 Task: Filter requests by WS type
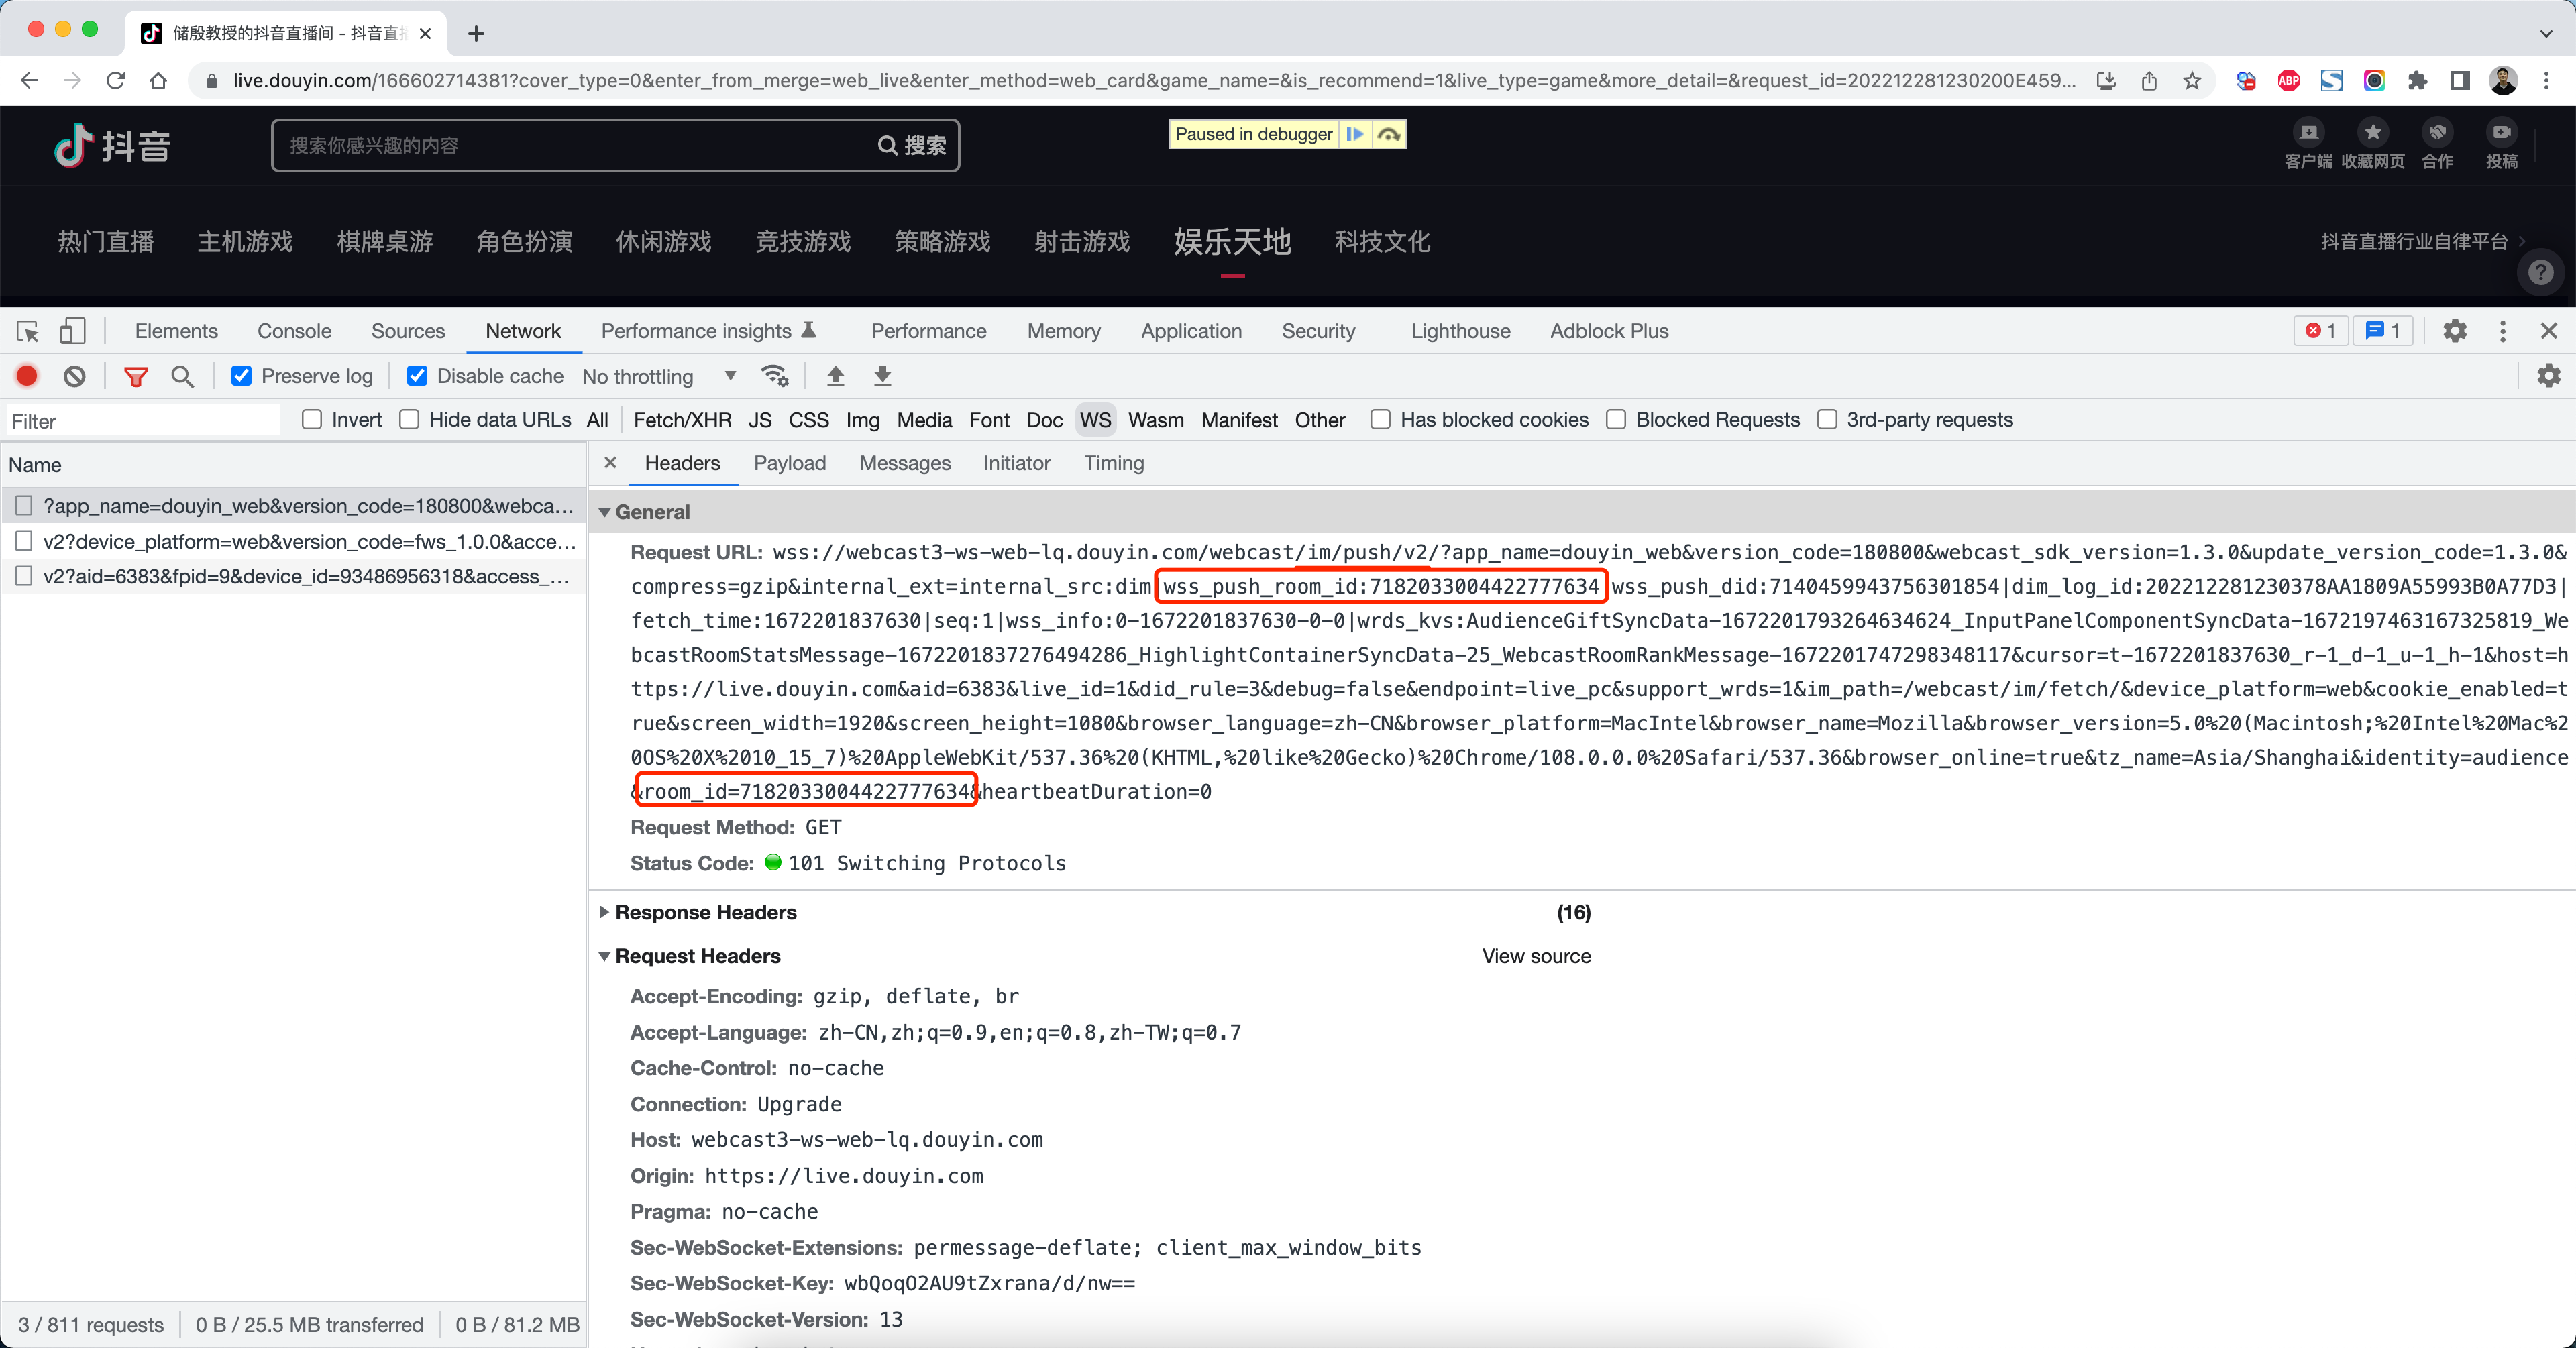click(1095, 420)
